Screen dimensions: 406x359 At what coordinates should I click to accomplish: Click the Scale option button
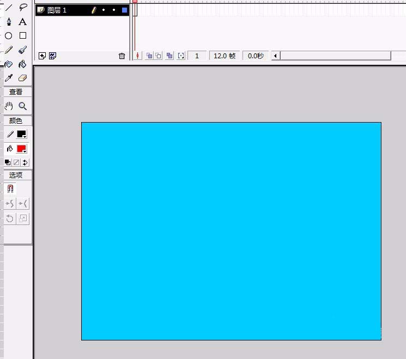[x=23, y=218]
